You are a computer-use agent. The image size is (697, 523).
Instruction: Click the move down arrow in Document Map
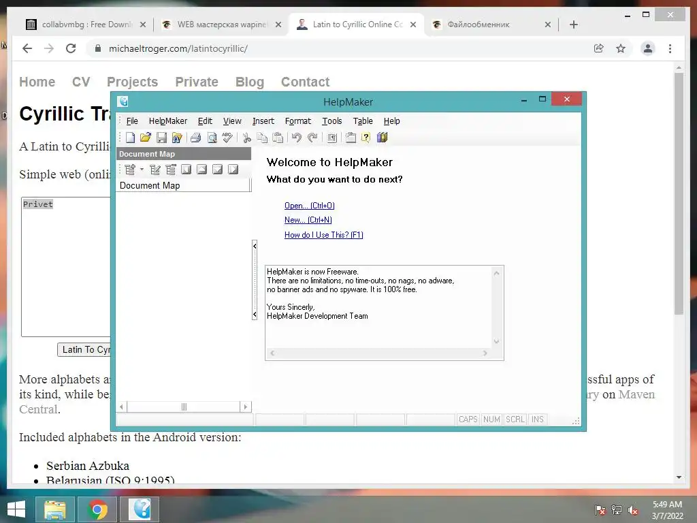tap(217, 170)
